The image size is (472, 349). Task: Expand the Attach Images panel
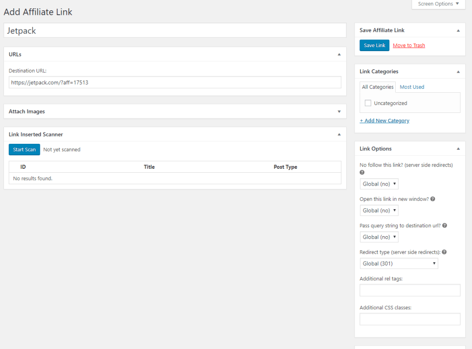pos(339,111)
